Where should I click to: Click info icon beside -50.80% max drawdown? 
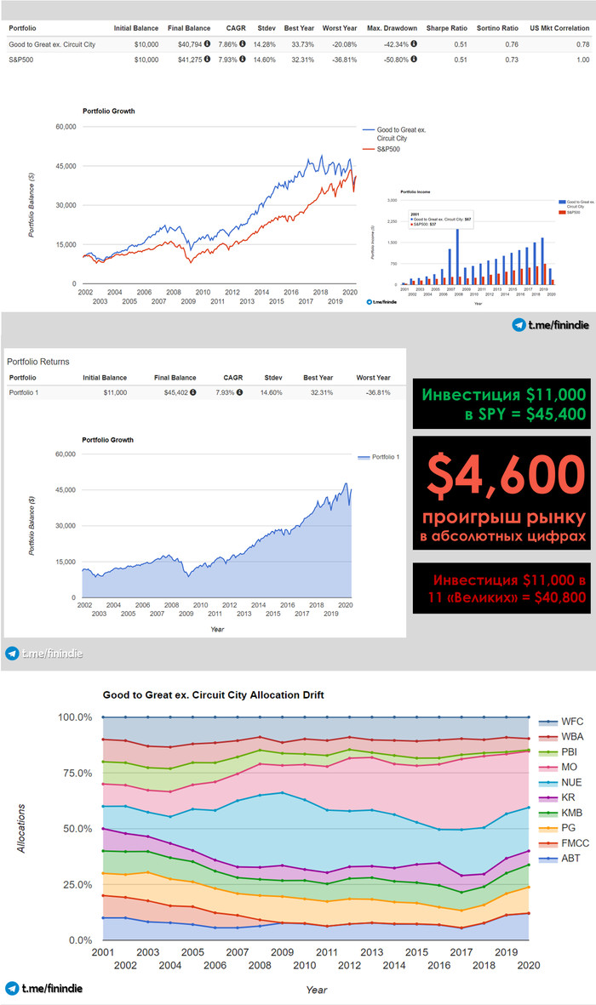[414, 59]
